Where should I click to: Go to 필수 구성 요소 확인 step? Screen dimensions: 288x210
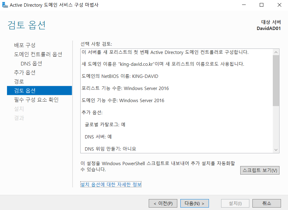pyautogui.click(x=36, y=100)
